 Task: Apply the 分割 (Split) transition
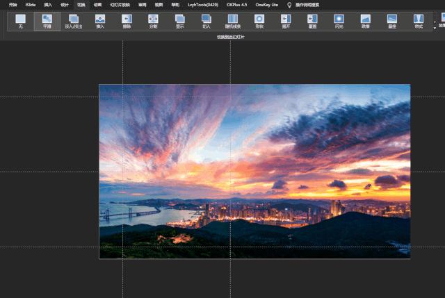[x=153, y=21]
